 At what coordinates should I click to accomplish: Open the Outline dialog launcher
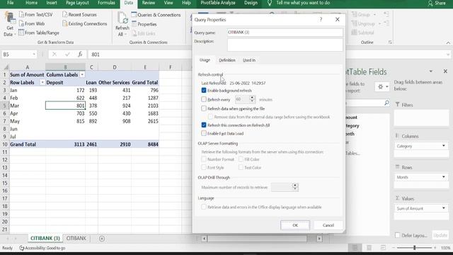(390, 42)
